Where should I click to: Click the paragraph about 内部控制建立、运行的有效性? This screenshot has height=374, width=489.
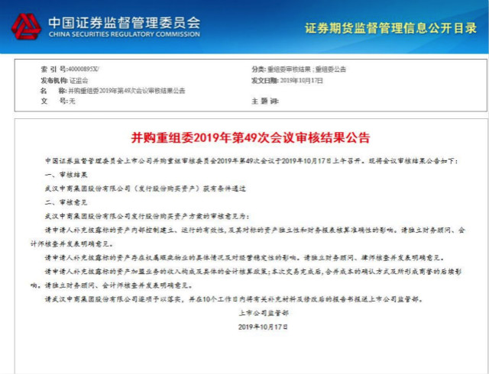(248, 237)
